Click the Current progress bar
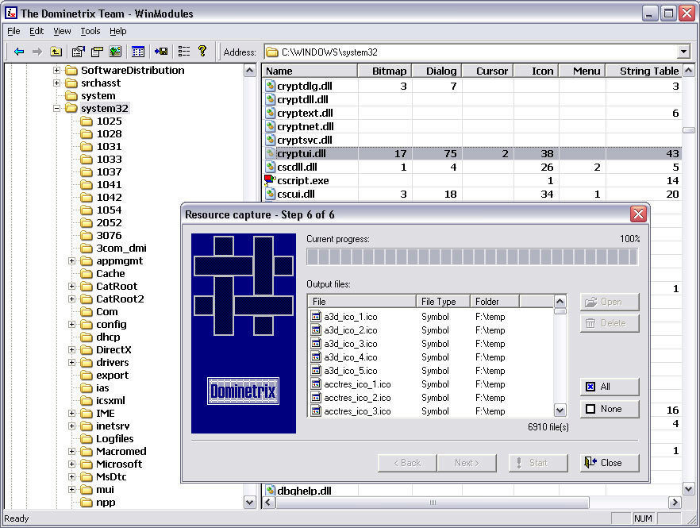 pyautogui.click(x=472, y=256)
